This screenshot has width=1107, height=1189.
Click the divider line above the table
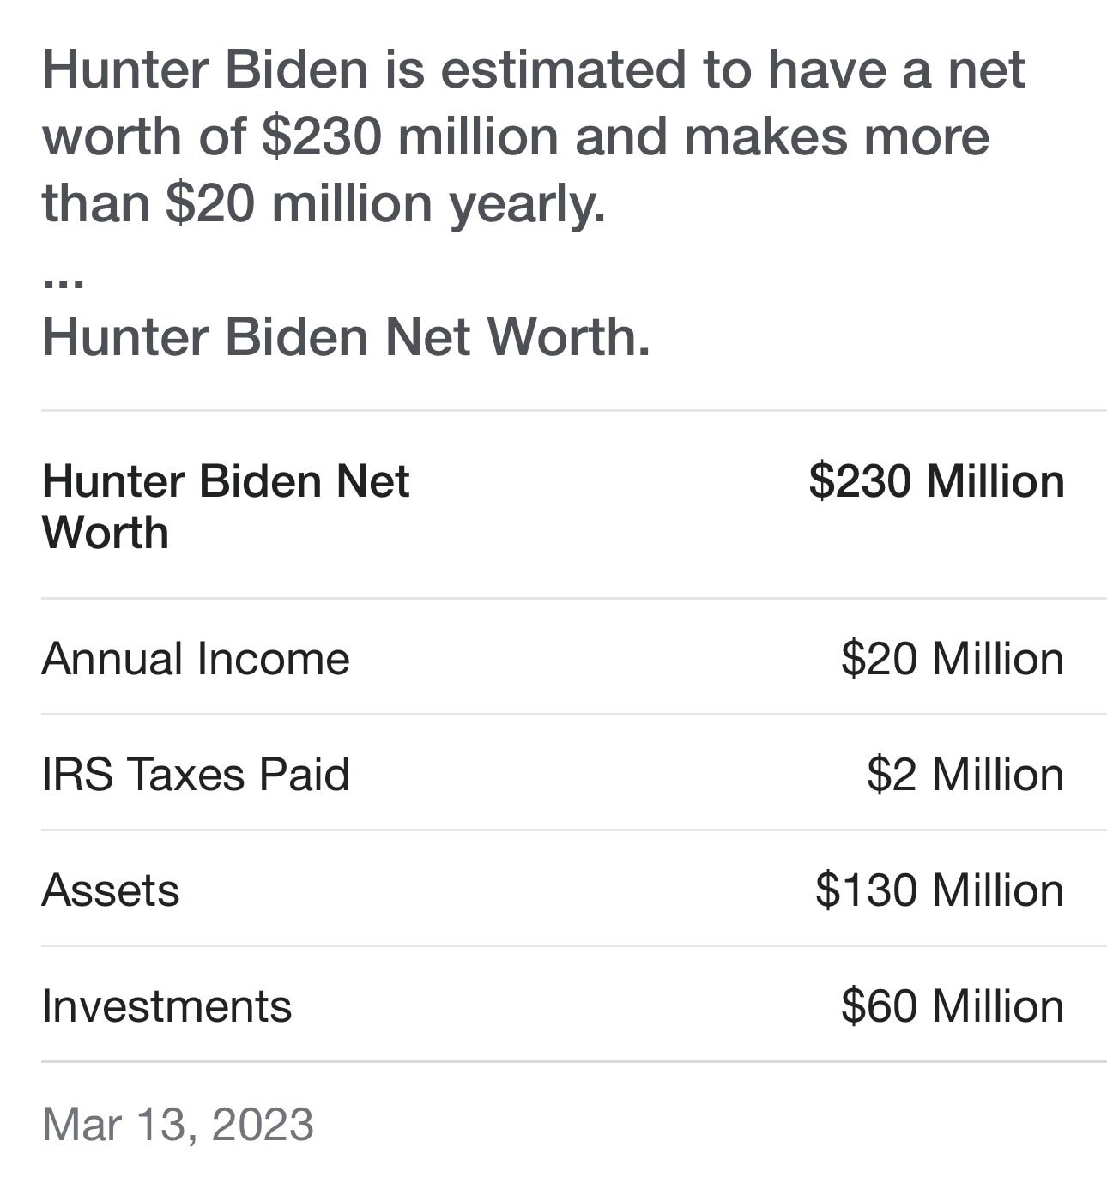(573, 410)
